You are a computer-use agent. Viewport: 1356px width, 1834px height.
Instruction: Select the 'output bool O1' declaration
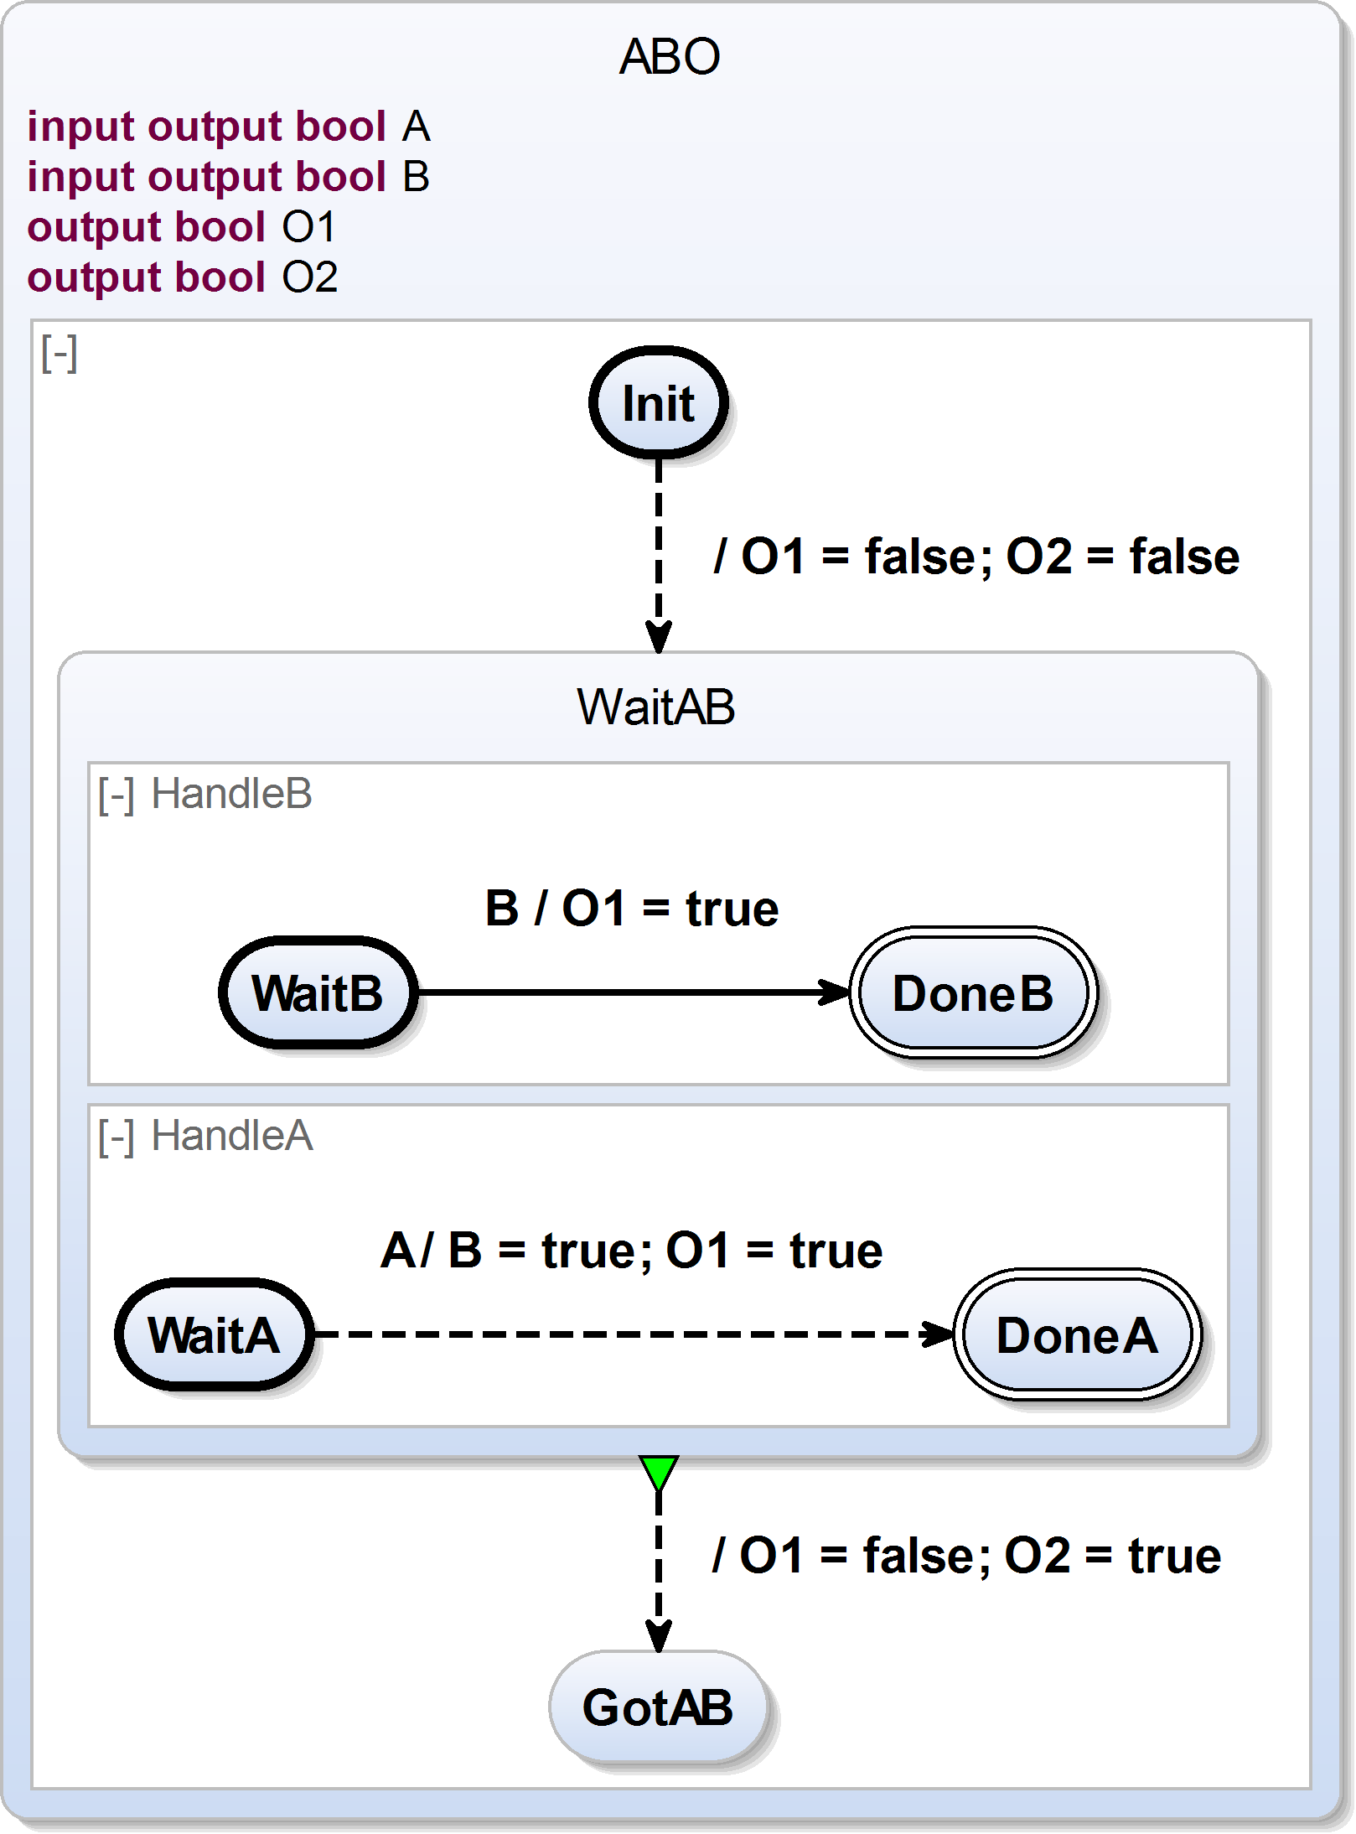181,227
